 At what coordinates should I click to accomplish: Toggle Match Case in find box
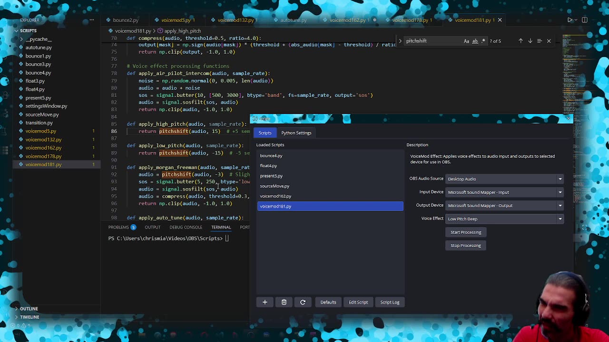[467, 41]
